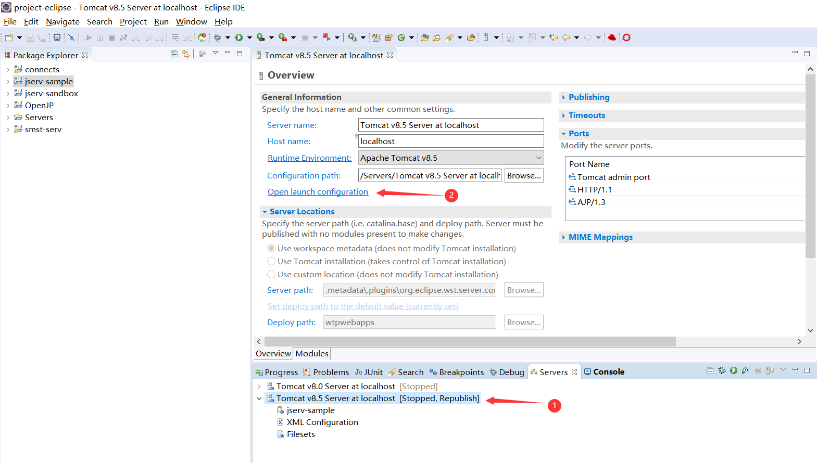817x463 pixels.
Task: Open Runtime Environment dropdown
Action: tap(538, 158)
